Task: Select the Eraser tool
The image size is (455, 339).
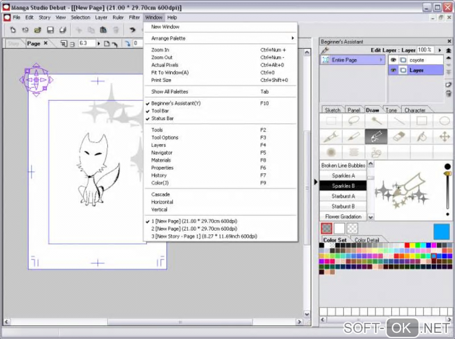Action: pos(399,136)
